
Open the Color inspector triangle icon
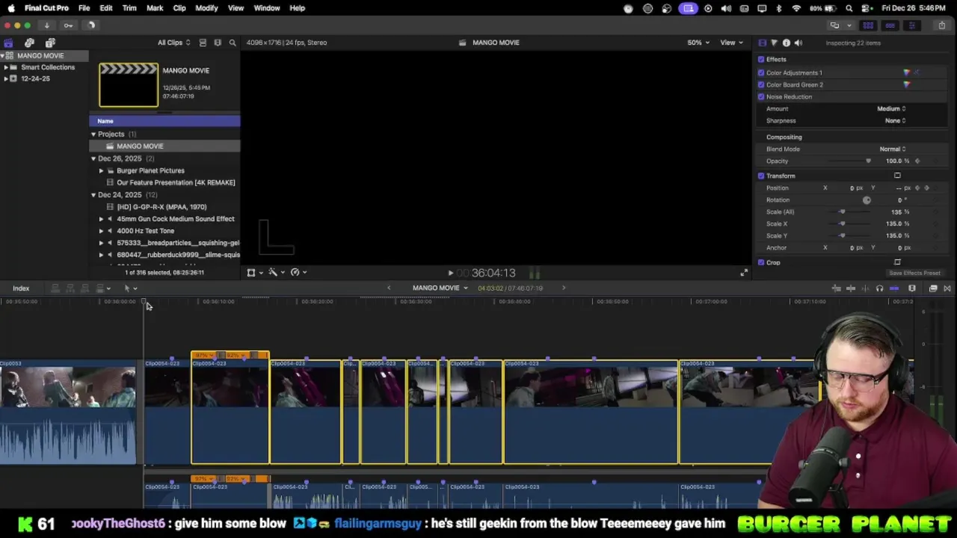coord(774,43)
